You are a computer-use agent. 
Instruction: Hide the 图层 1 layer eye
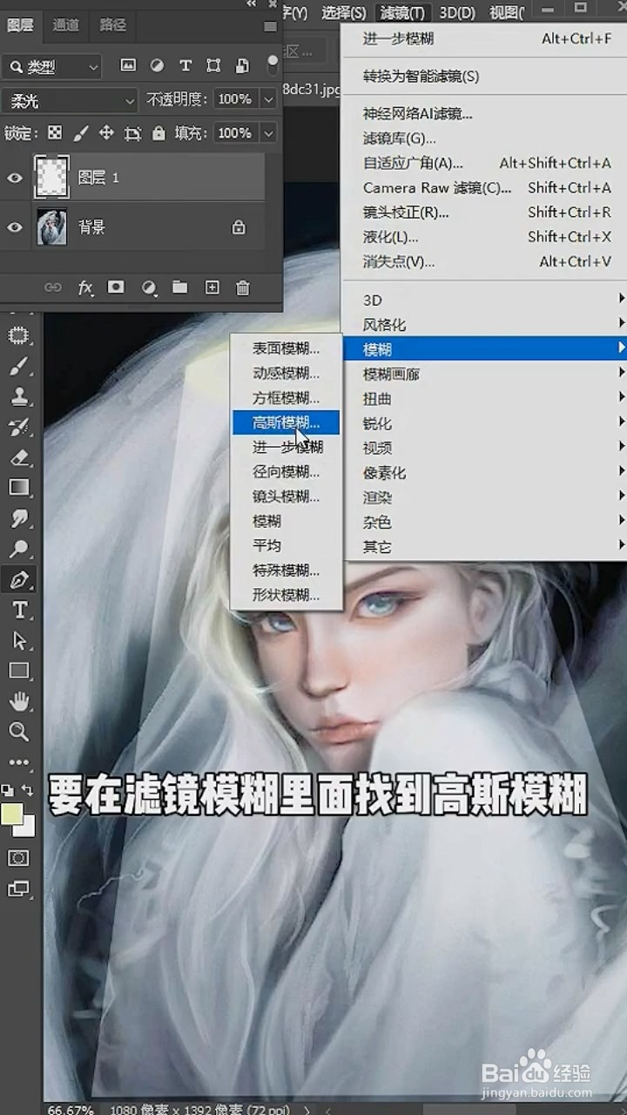tap(15, 178)
